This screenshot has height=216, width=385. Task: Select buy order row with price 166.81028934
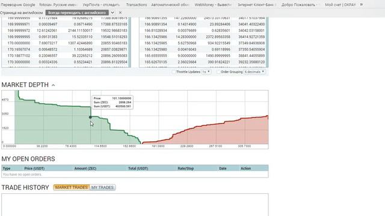tap(203, 31)
